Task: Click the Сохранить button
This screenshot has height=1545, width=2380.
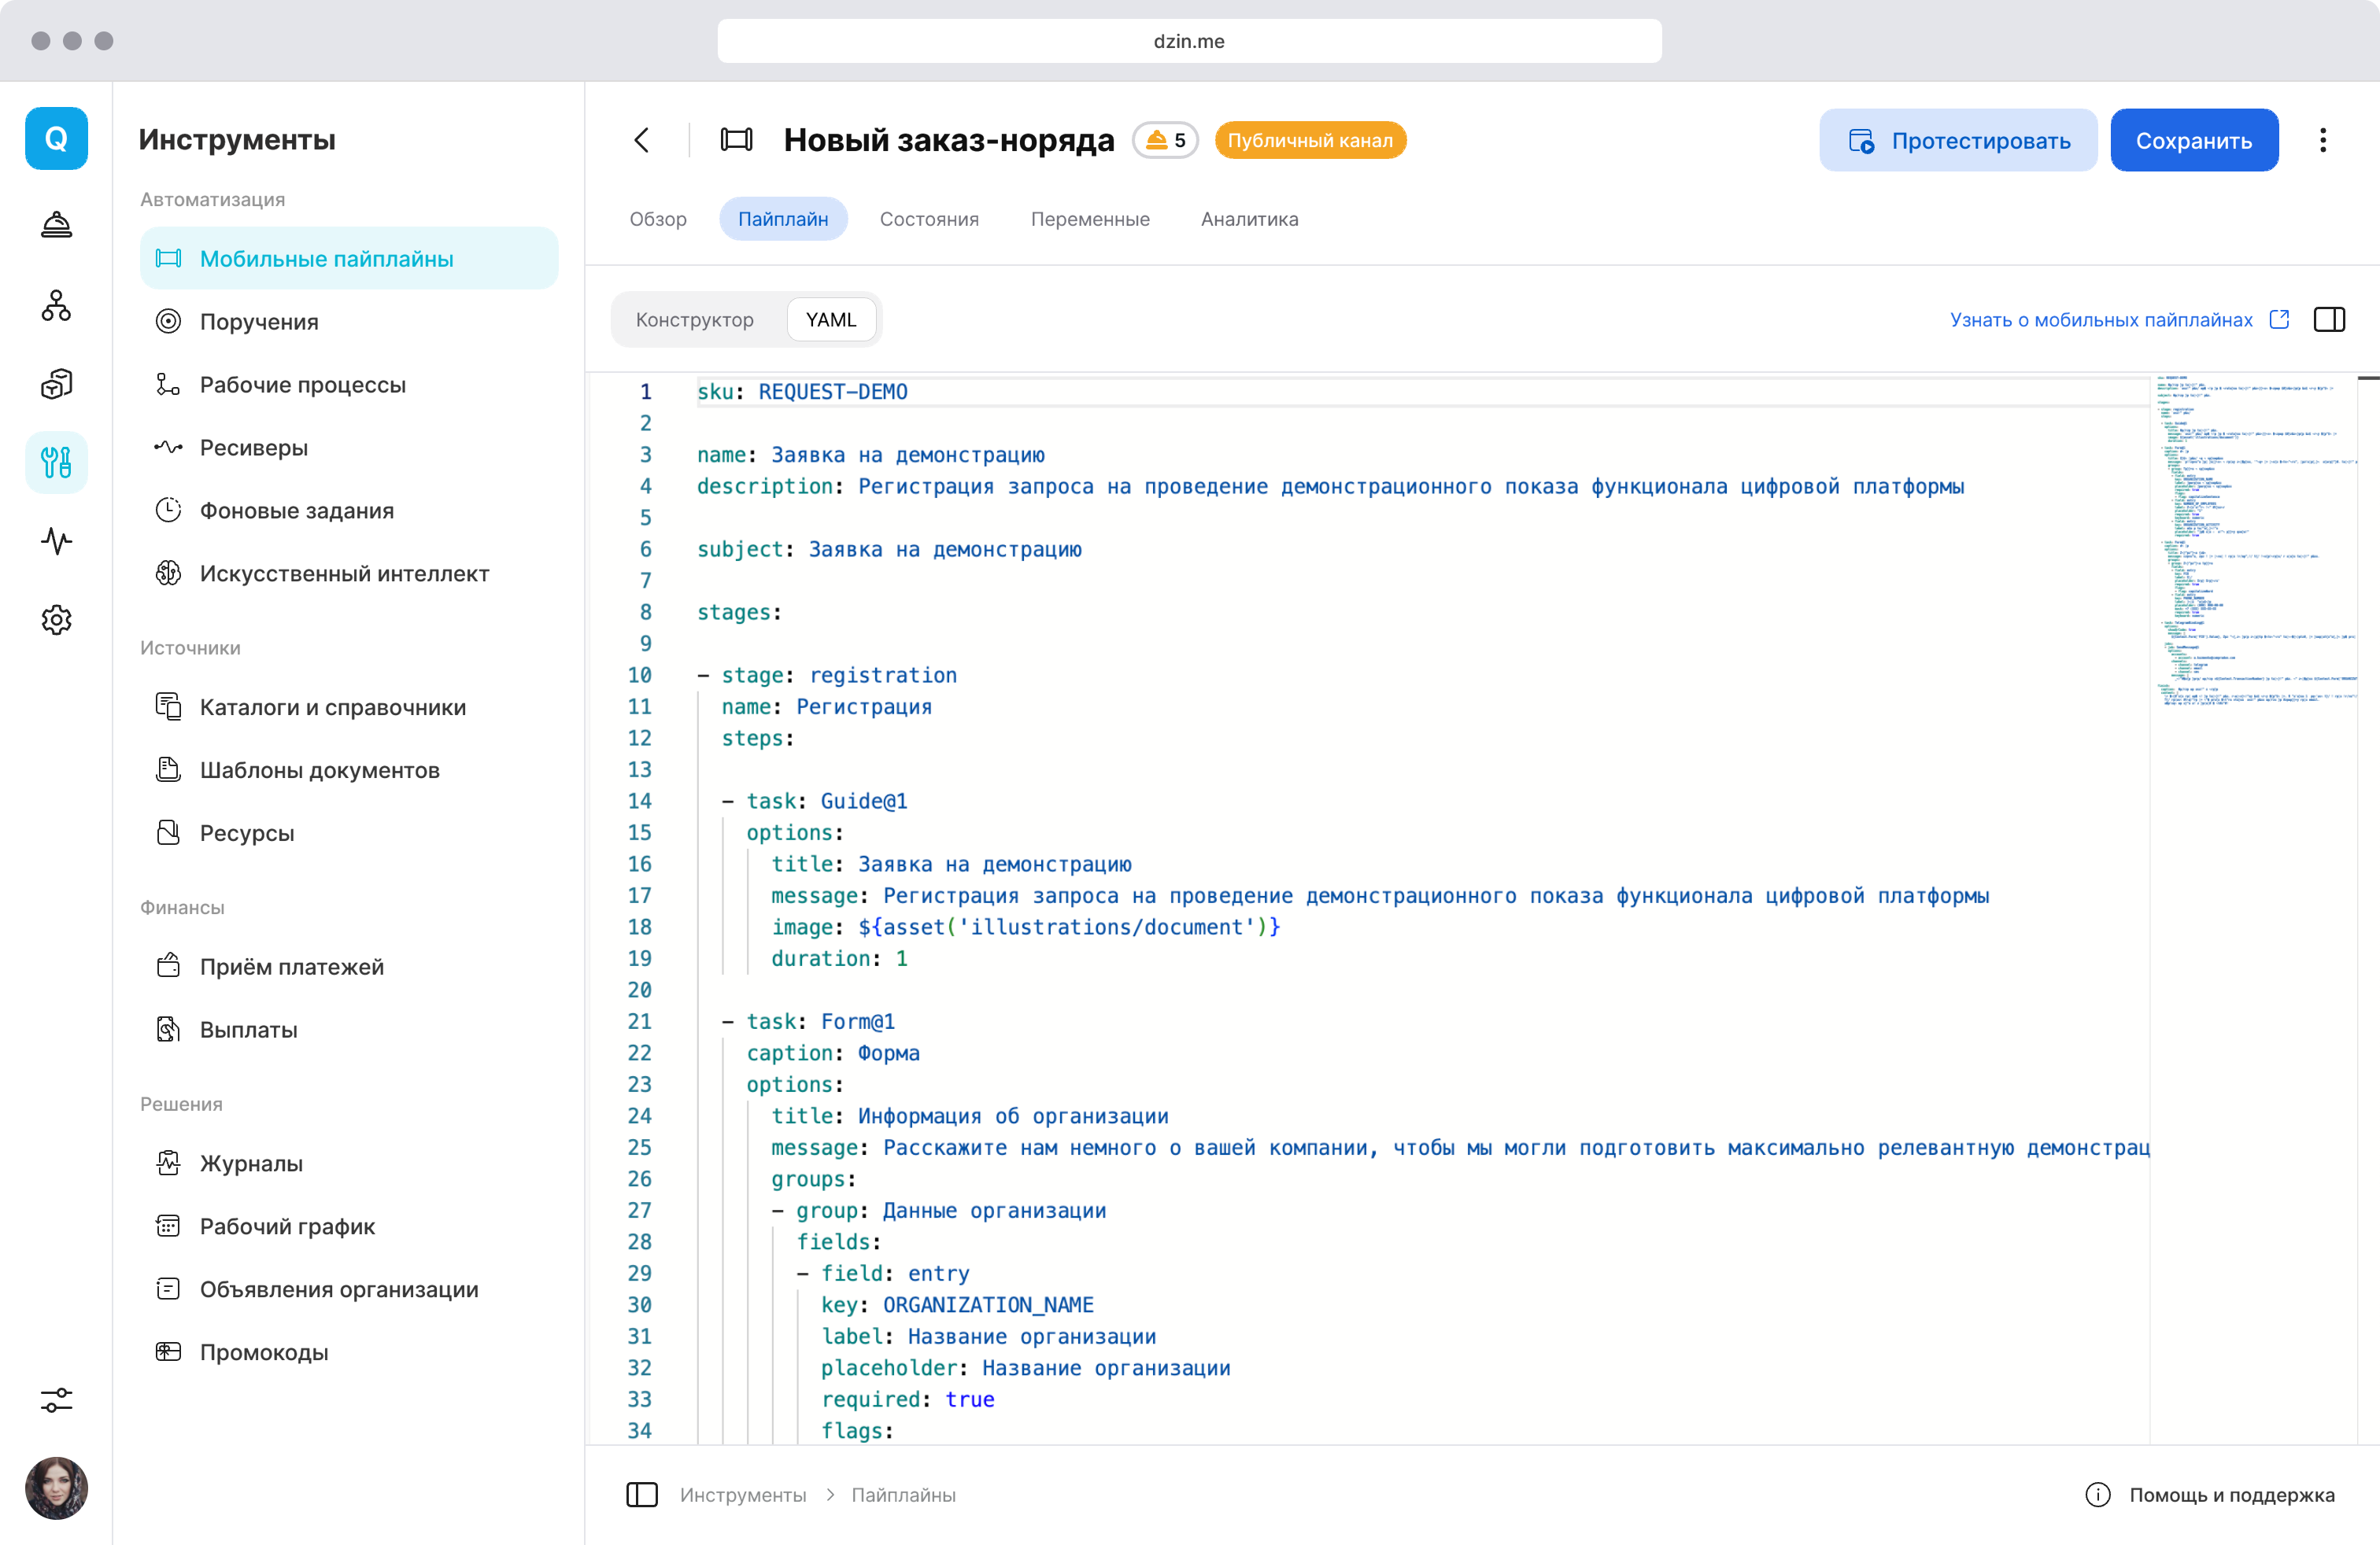Action: tap(2193, 140)
